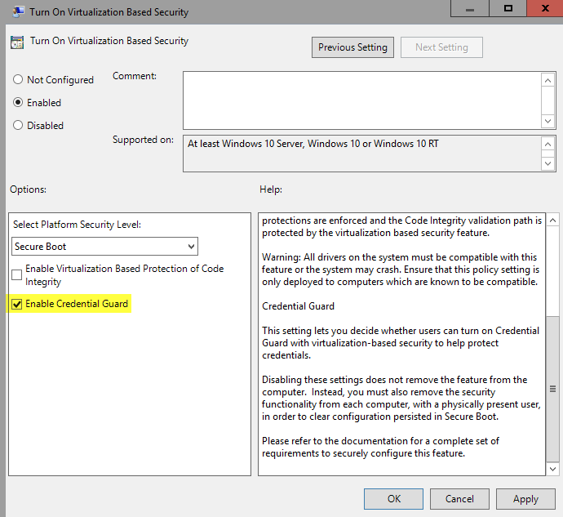The width and height of the screenshot is (563, 517).
Task: Uncheck Enable Credential Guard checkbox
Action: pos(17,305)
